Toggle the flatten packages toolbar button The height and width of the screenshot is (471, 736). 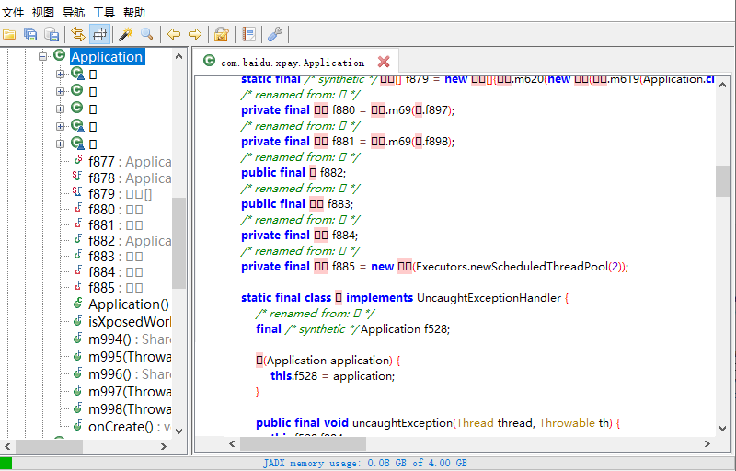point(99,34)
